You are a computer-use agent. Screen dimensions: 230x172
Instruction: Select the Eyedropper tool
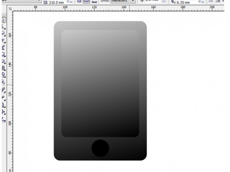click(x=4, y=97)
